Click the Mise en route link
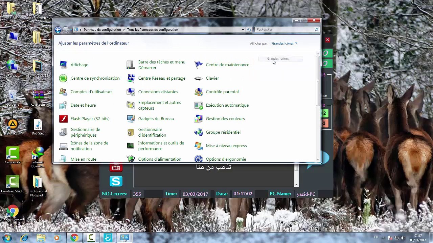 84,159
